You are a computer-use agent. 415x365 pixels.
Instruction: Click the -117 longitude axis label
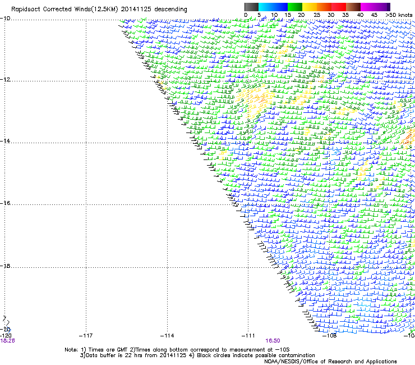(x=86, y=336)
